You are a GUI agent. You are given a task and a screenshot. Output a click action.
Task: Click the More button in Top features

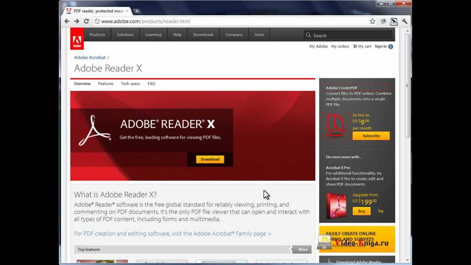[302, 250]
